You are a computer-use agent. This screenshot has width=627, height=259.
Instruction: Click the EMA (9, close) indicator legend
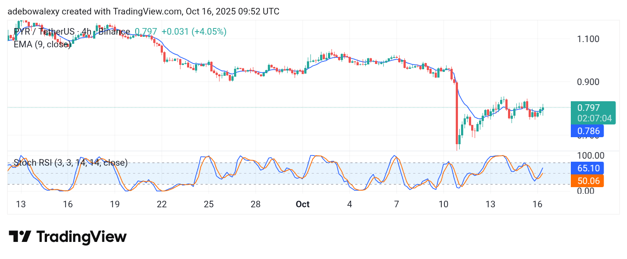coord(42,44)
